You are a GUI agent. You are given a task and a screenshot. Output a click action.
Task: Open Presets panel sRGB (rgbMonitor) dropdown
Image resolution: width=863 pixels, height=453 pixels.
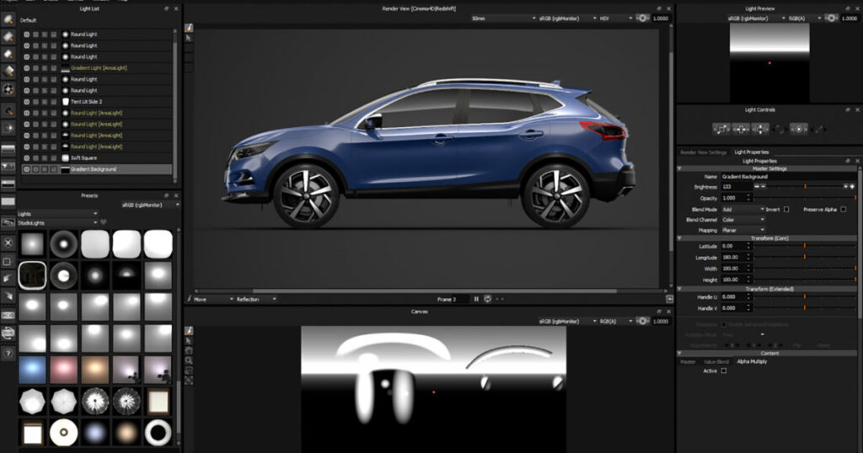click(150, 205)
